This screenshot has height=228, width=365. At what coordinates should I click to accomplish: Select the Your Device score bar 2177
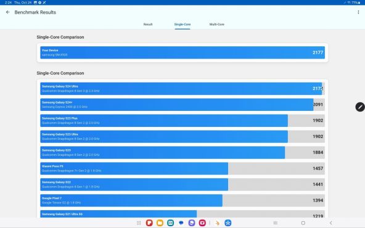click(x=182, y=52)
